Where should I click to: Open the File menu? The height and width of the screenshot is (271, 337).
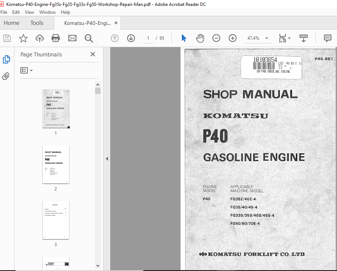coord(4,12)
